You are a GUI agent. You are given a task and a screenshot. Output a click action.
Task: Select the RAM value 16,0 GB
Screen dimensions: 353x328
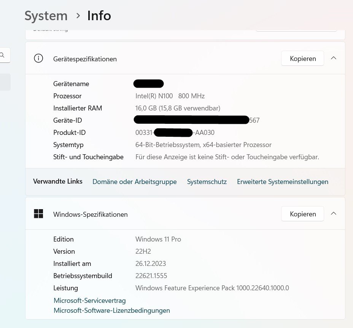click(x=178, y=108)
